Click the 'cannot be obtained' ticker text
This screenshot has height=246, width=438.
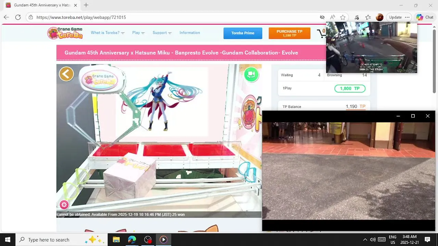coord(120,215)
